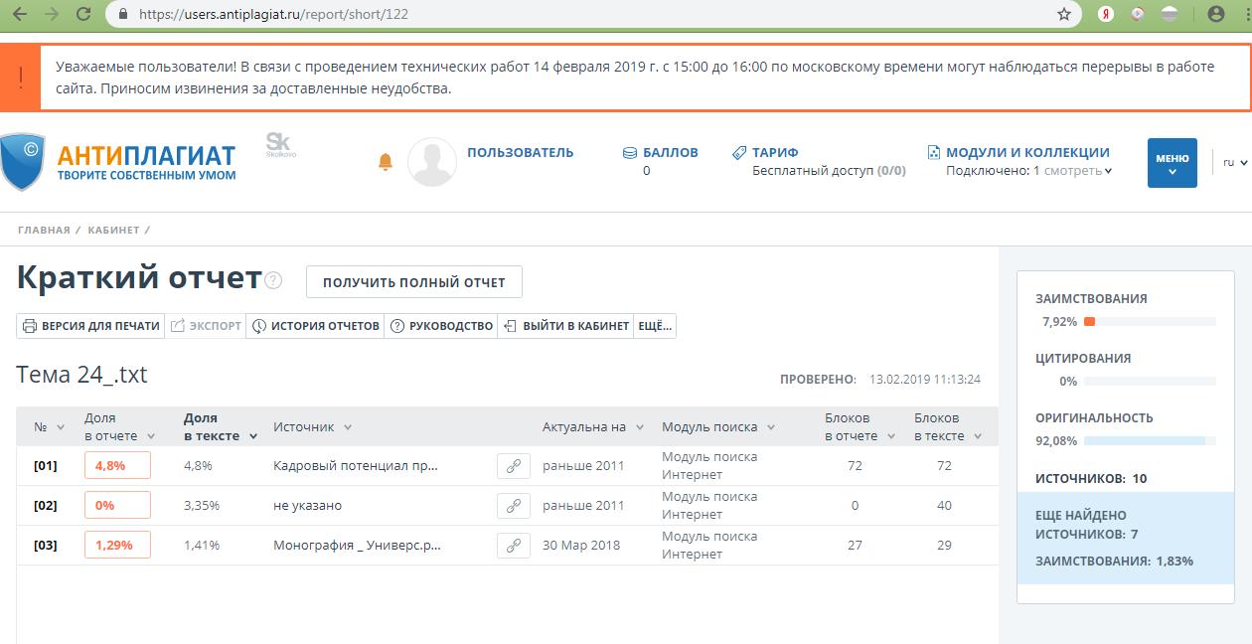Click the orange Заимствования progress bar
The image size is (1252, 644).
click(x=1089, y=322)
